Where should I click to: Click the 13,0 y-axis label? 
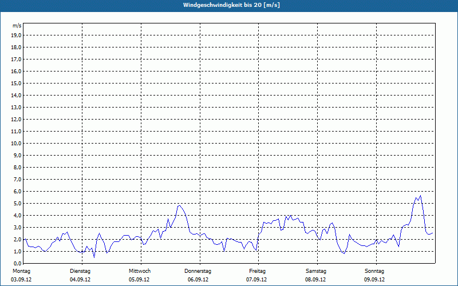16,107
